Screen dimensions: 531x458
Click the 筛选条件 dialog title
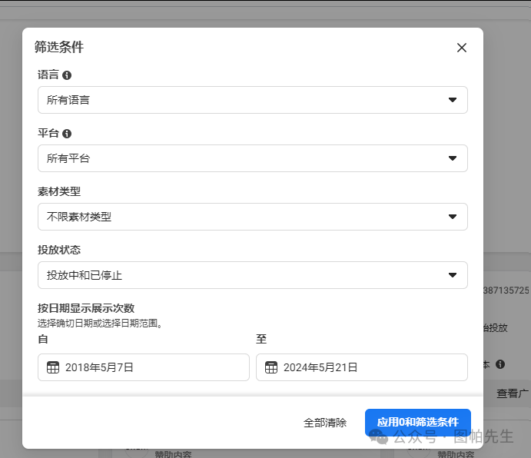point(59,47)
